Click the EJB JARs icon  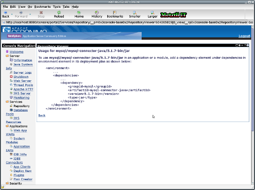coord(11,154)
